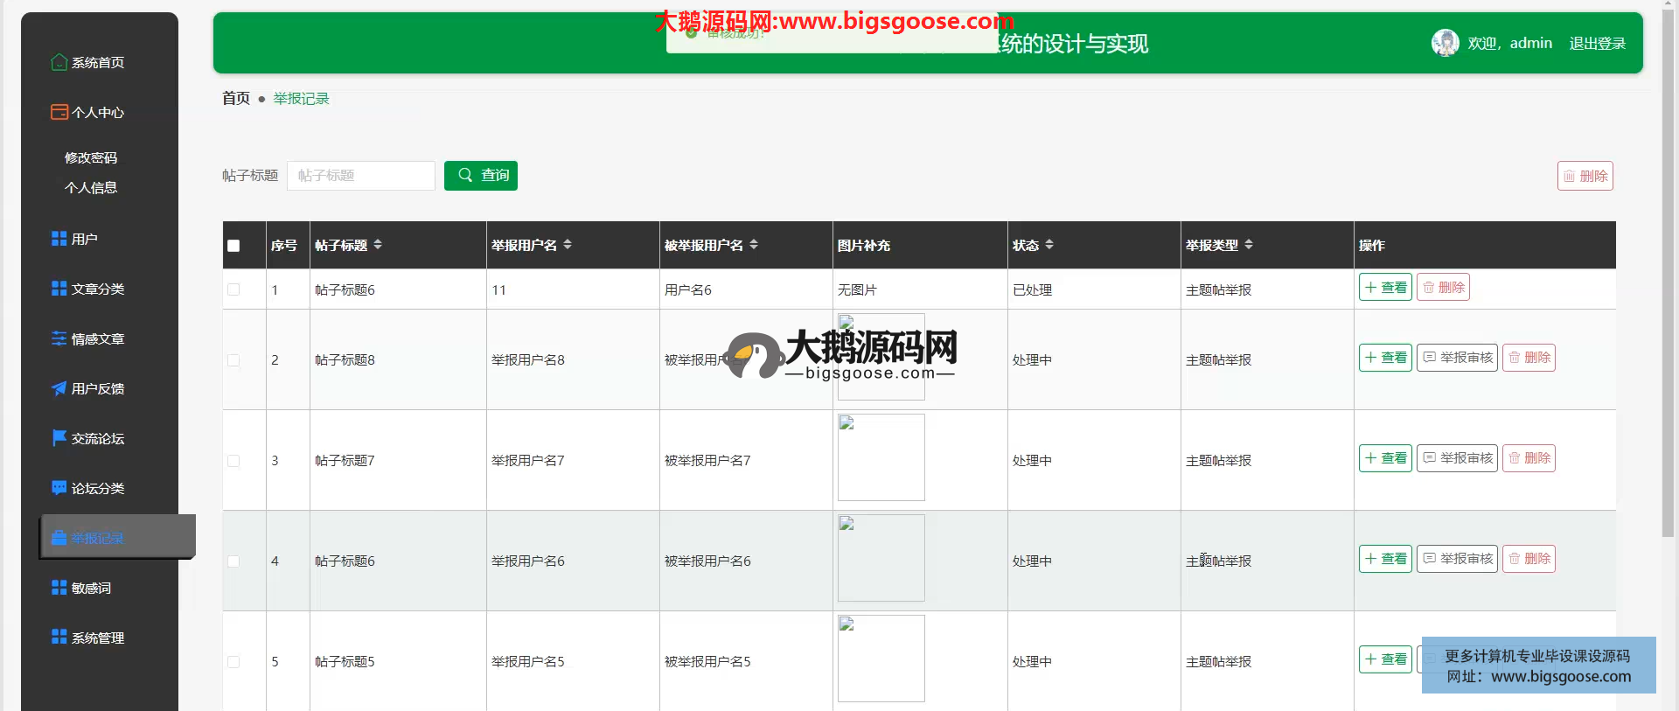Click the green 查询 search button
1679x711 pixels.
click(x=481, y=175)
